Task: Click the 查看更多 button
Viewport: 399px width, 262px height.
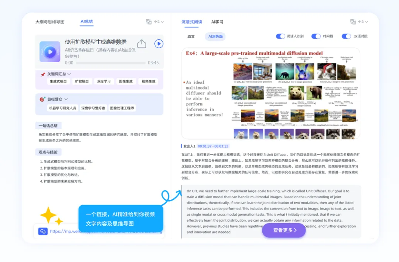Action: (283, 230)
